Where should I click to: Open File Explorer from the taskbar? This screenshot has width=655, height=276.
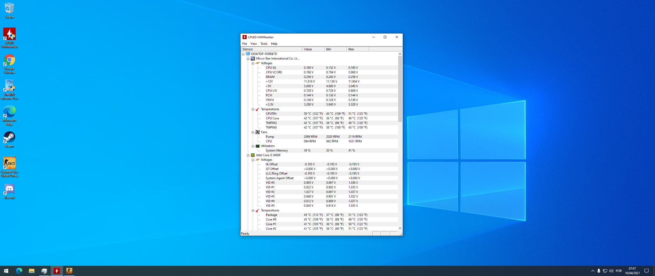(x=32, y=271)
